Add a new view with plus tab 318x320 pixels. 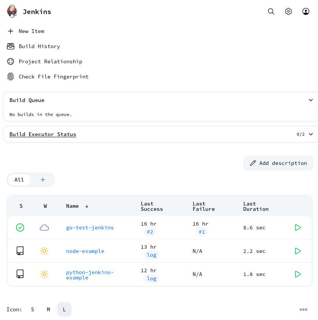[x=43, y=180]
